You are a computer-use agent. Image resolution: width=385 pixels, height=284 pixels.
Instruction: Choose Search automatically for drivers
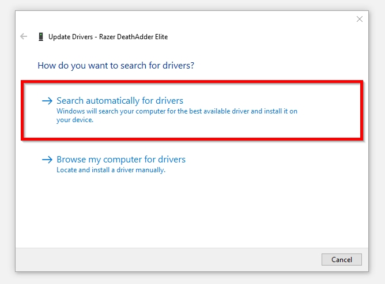(120, 101)
